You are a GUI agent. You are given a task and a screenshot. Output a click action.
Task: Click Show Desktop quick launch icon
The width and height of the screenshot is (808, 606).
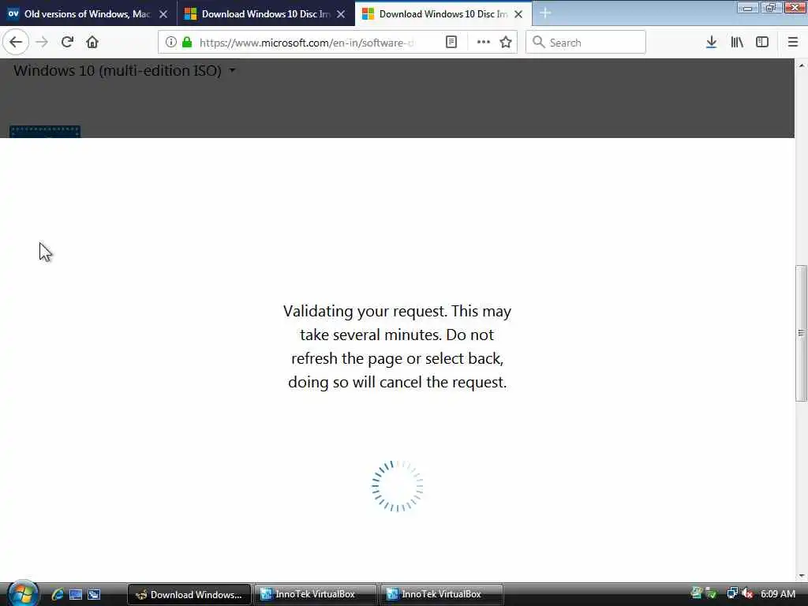76,594
